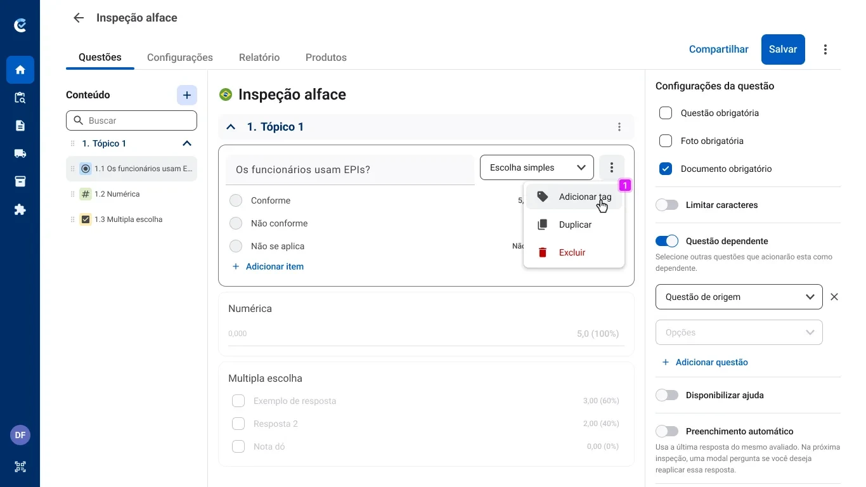Click the back arrow next to Inspeção alface
This screenshot has width=866, height=487.
tap(78, 18)
